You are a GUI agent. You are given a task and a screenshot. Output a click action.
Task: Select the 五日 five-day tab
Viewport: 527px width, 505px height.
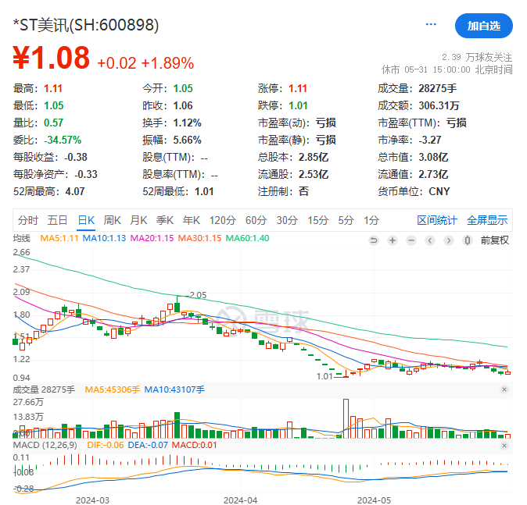pos(57,219)
